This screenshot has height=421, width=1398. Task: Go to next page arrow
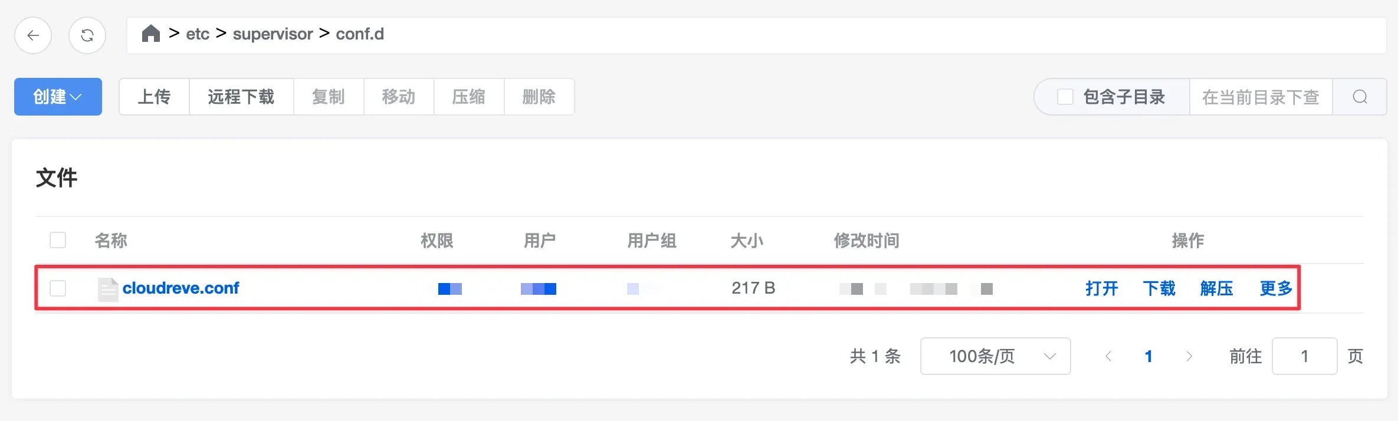[x=1189, y=356]
